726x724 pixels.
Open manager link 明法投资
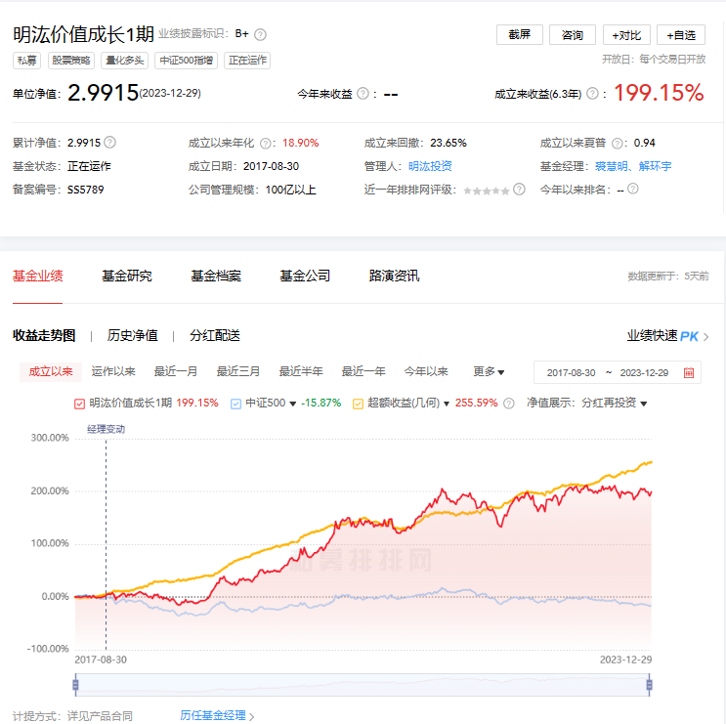tap(430, 166)
